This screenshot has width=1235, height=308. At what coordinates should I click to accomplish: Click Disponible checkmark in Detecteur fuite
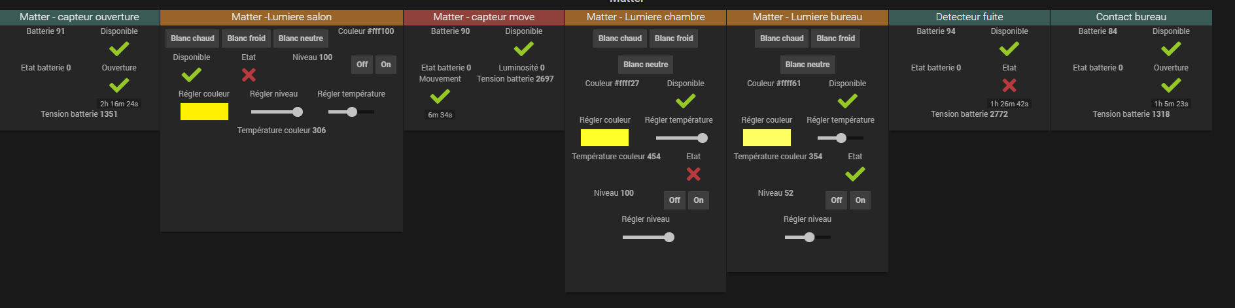[1009, 49]
